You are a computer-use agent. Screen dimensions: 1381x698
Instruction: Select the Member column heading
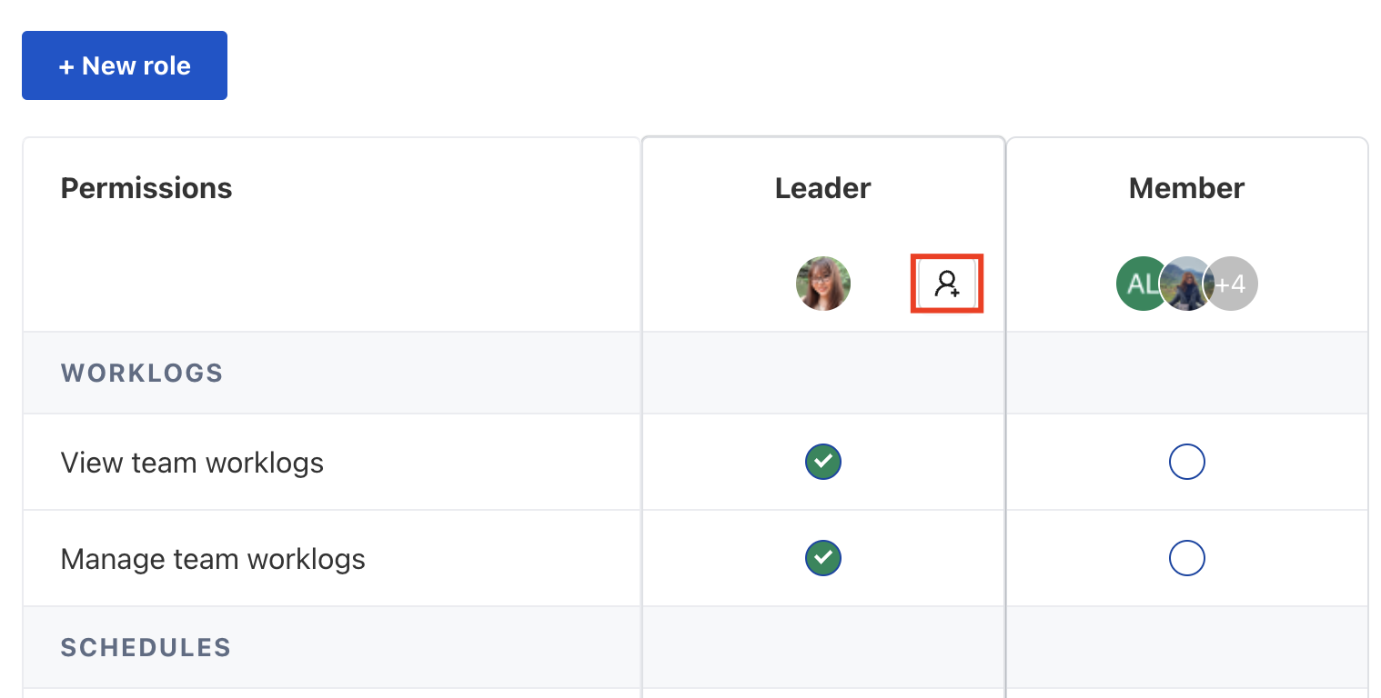(1186, 188)
